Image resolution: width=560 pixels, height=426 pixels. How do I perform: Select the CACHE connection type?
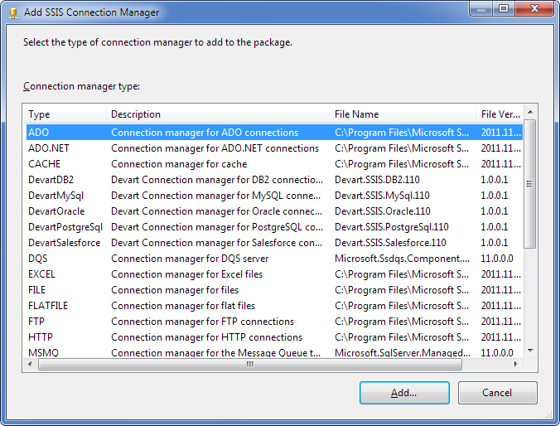tap(44, 164)
